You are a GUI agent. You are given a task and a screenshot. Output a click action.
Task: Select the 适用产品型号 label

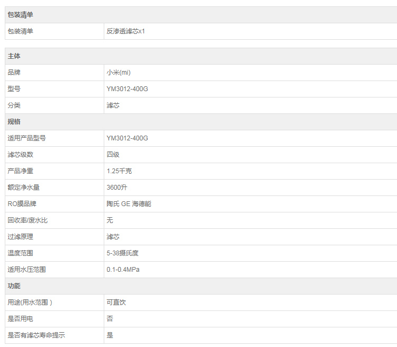(x=26, y=138)
